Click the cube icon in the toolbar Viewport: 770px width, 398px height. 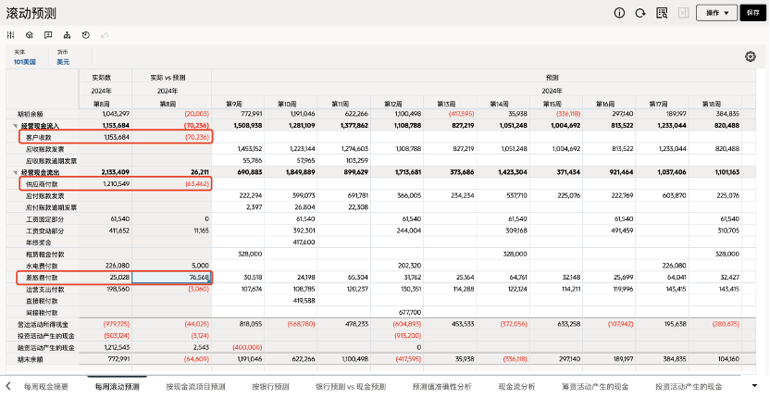pos(30,35)
